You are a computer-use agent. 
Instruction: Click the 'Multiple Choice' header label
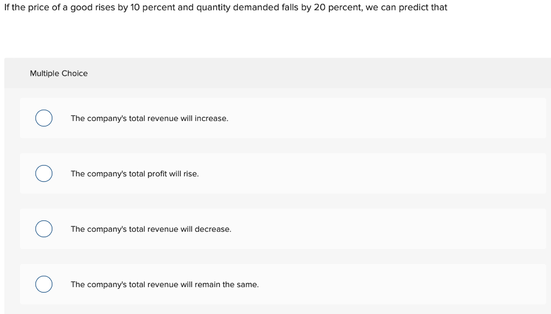[59, 73]
